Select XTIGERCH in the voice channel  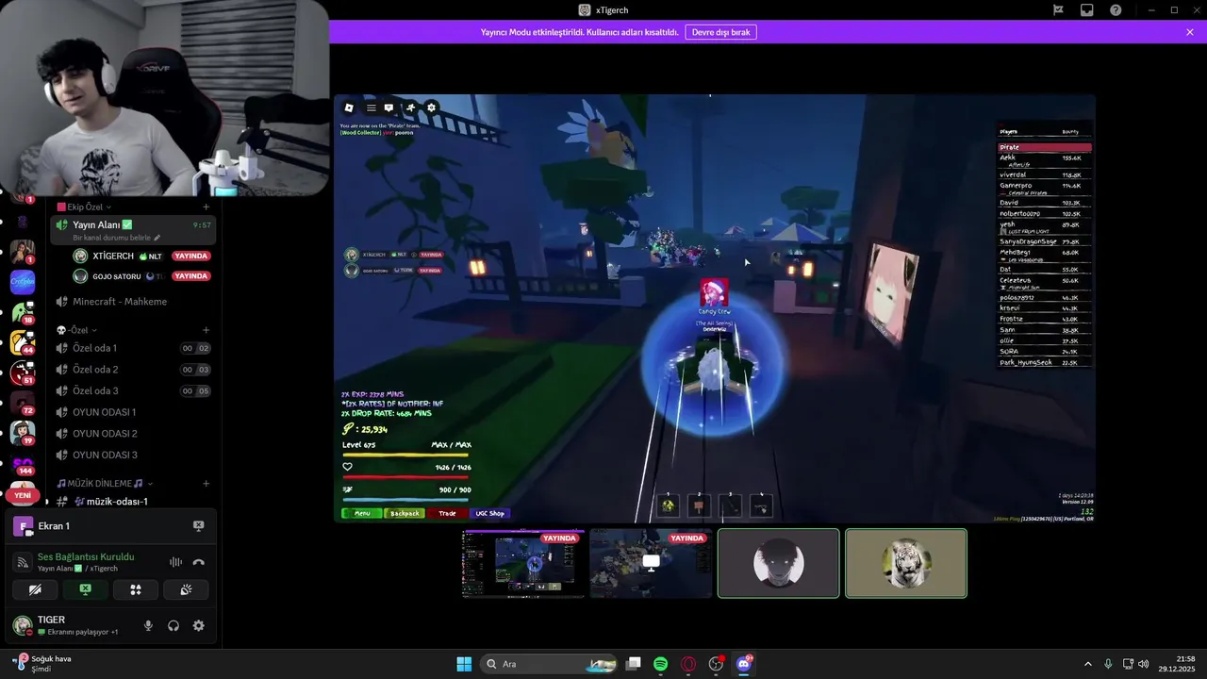tap(142, 256)
